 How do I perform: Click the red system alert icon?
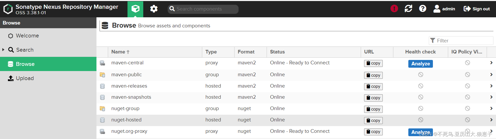coord(394,9)
